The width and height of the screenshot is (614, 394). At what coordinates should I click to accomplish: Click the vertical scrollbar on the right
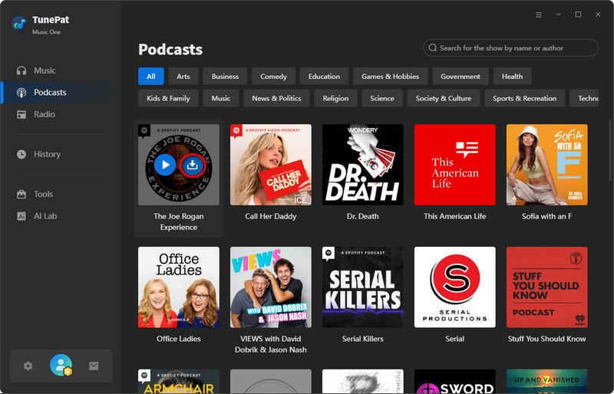pyautogui.click(x=610, y=153)
